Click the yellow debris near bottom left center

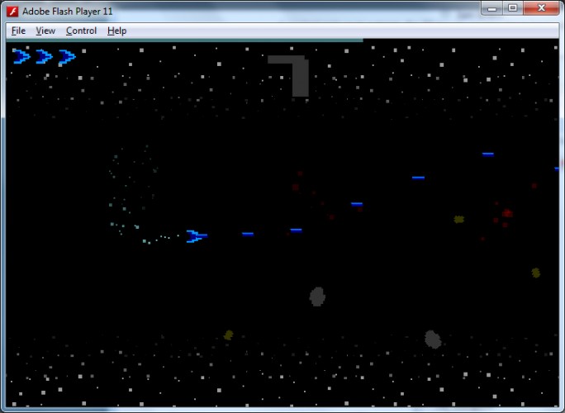coord(229,335)
